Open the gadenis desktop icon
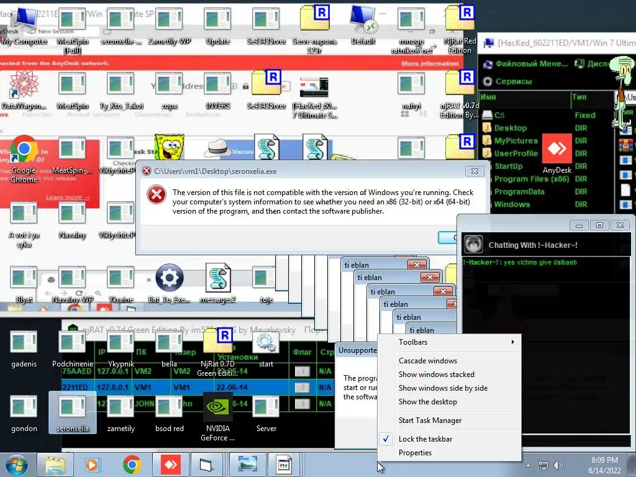 (x=24, y=349)
